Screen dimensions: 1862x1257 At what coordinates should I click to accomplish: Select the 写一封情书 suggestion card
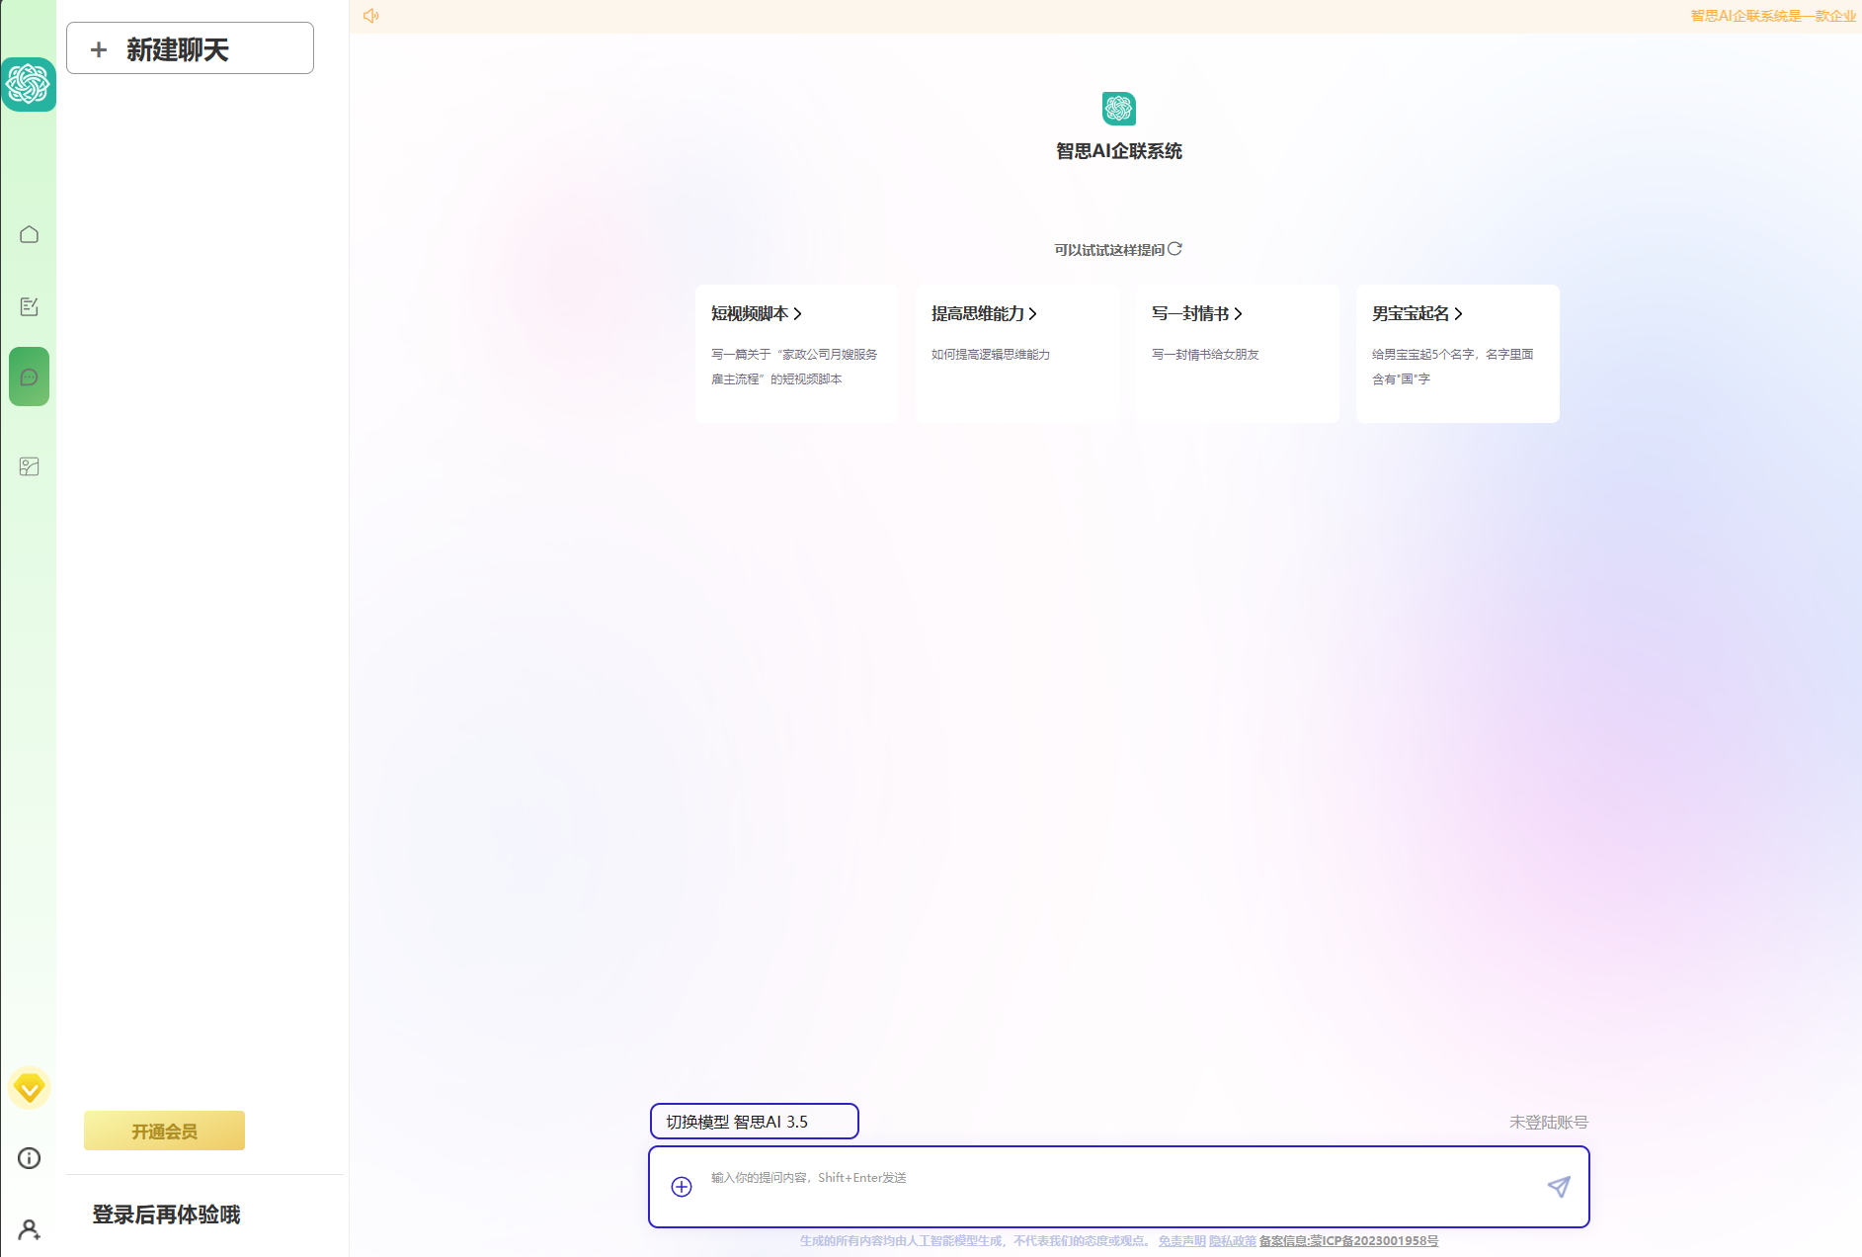click(1237, 354)
